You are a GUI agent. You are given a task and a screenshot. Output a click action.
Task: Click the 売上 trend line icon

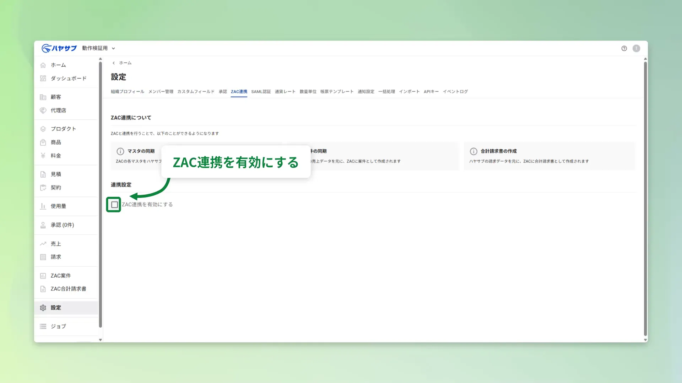(43, 244)
